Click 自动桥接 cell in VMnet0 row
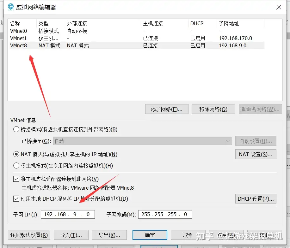The width and height of the screenshot is (290, 248). tap(77, 31)
